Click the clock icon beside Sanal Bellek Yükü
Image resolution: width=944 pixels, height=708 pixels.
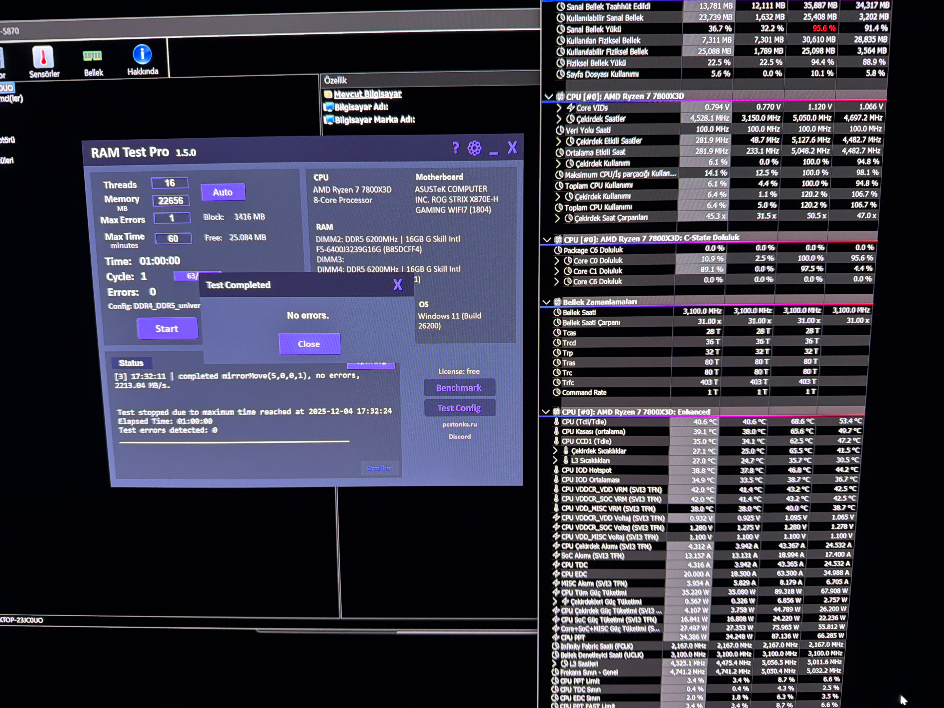coord(561,29)
